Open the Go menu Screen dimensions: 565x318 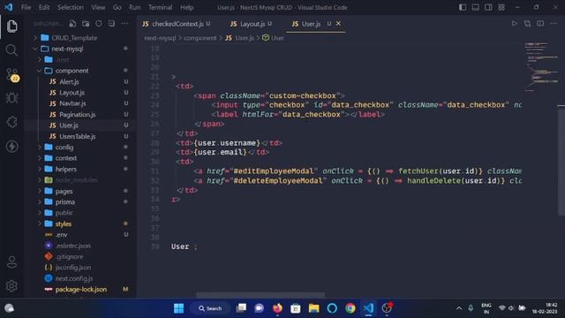(117, 7)
